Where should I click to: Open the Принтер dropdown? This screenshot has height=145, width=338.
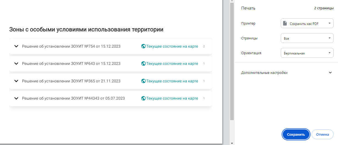(307, 24)
